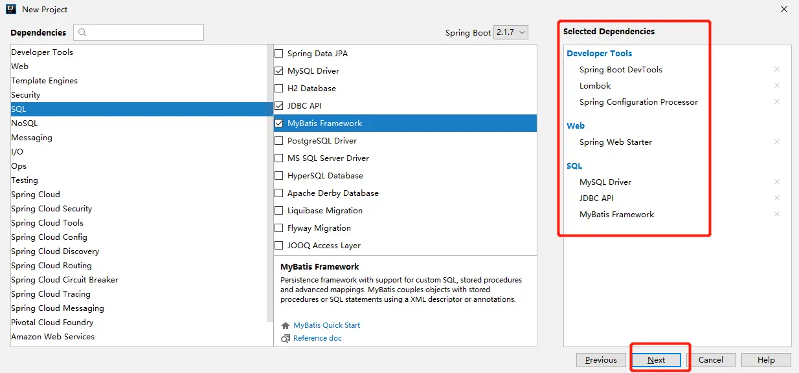This screenshot has width=799, height=373.
Task: Open the MyBatis Quick Start link
Action: click(x=326, y=325)
